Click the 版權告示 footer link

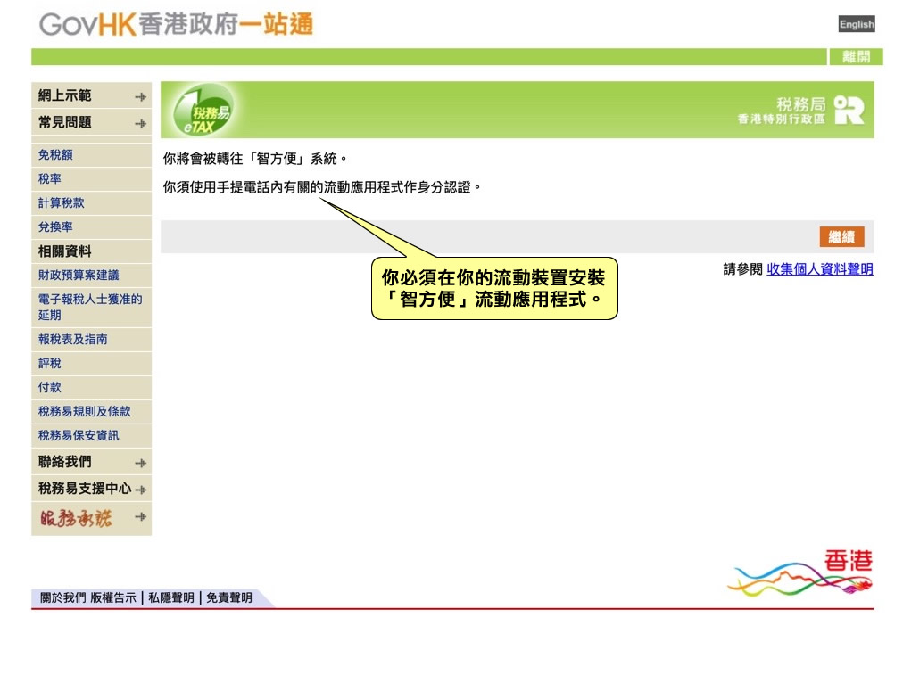pos(113,598)
